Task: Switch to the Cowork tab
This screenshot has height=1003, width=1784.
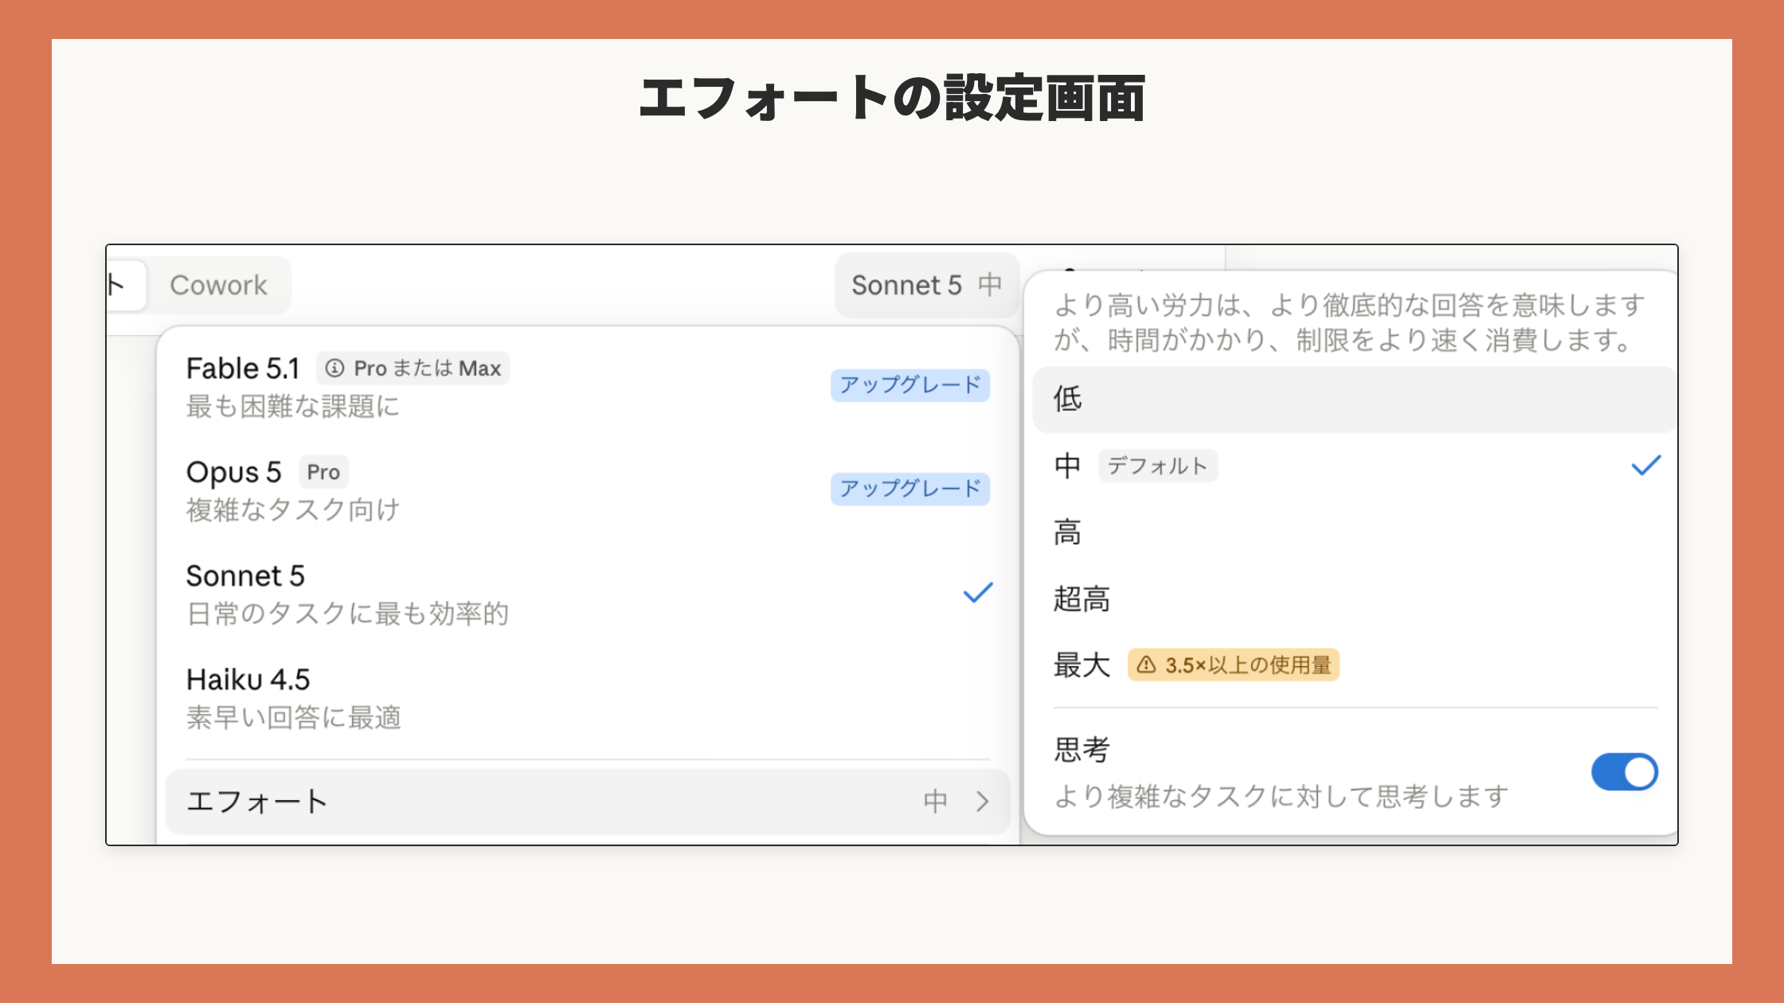Action: [218, 285]
